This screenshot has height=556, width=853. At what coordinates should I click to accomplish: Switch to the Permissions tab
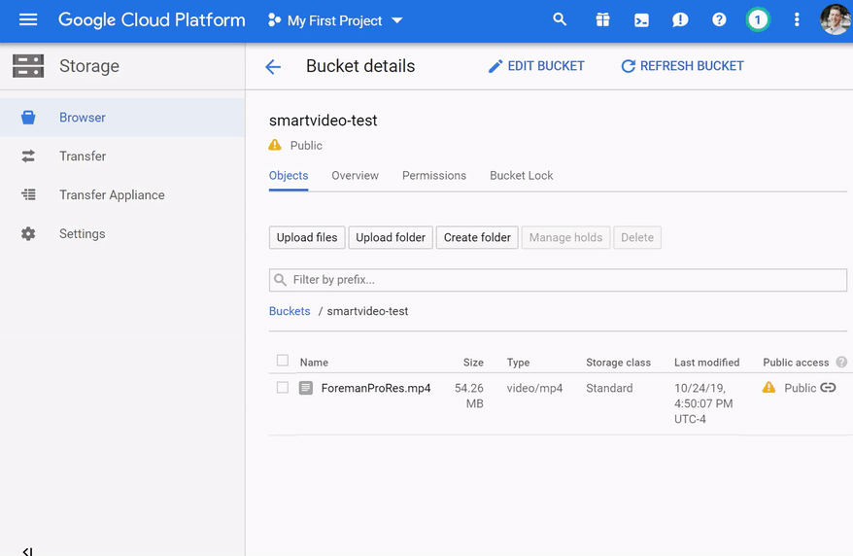pyautogui.click(x=434, y=176)
